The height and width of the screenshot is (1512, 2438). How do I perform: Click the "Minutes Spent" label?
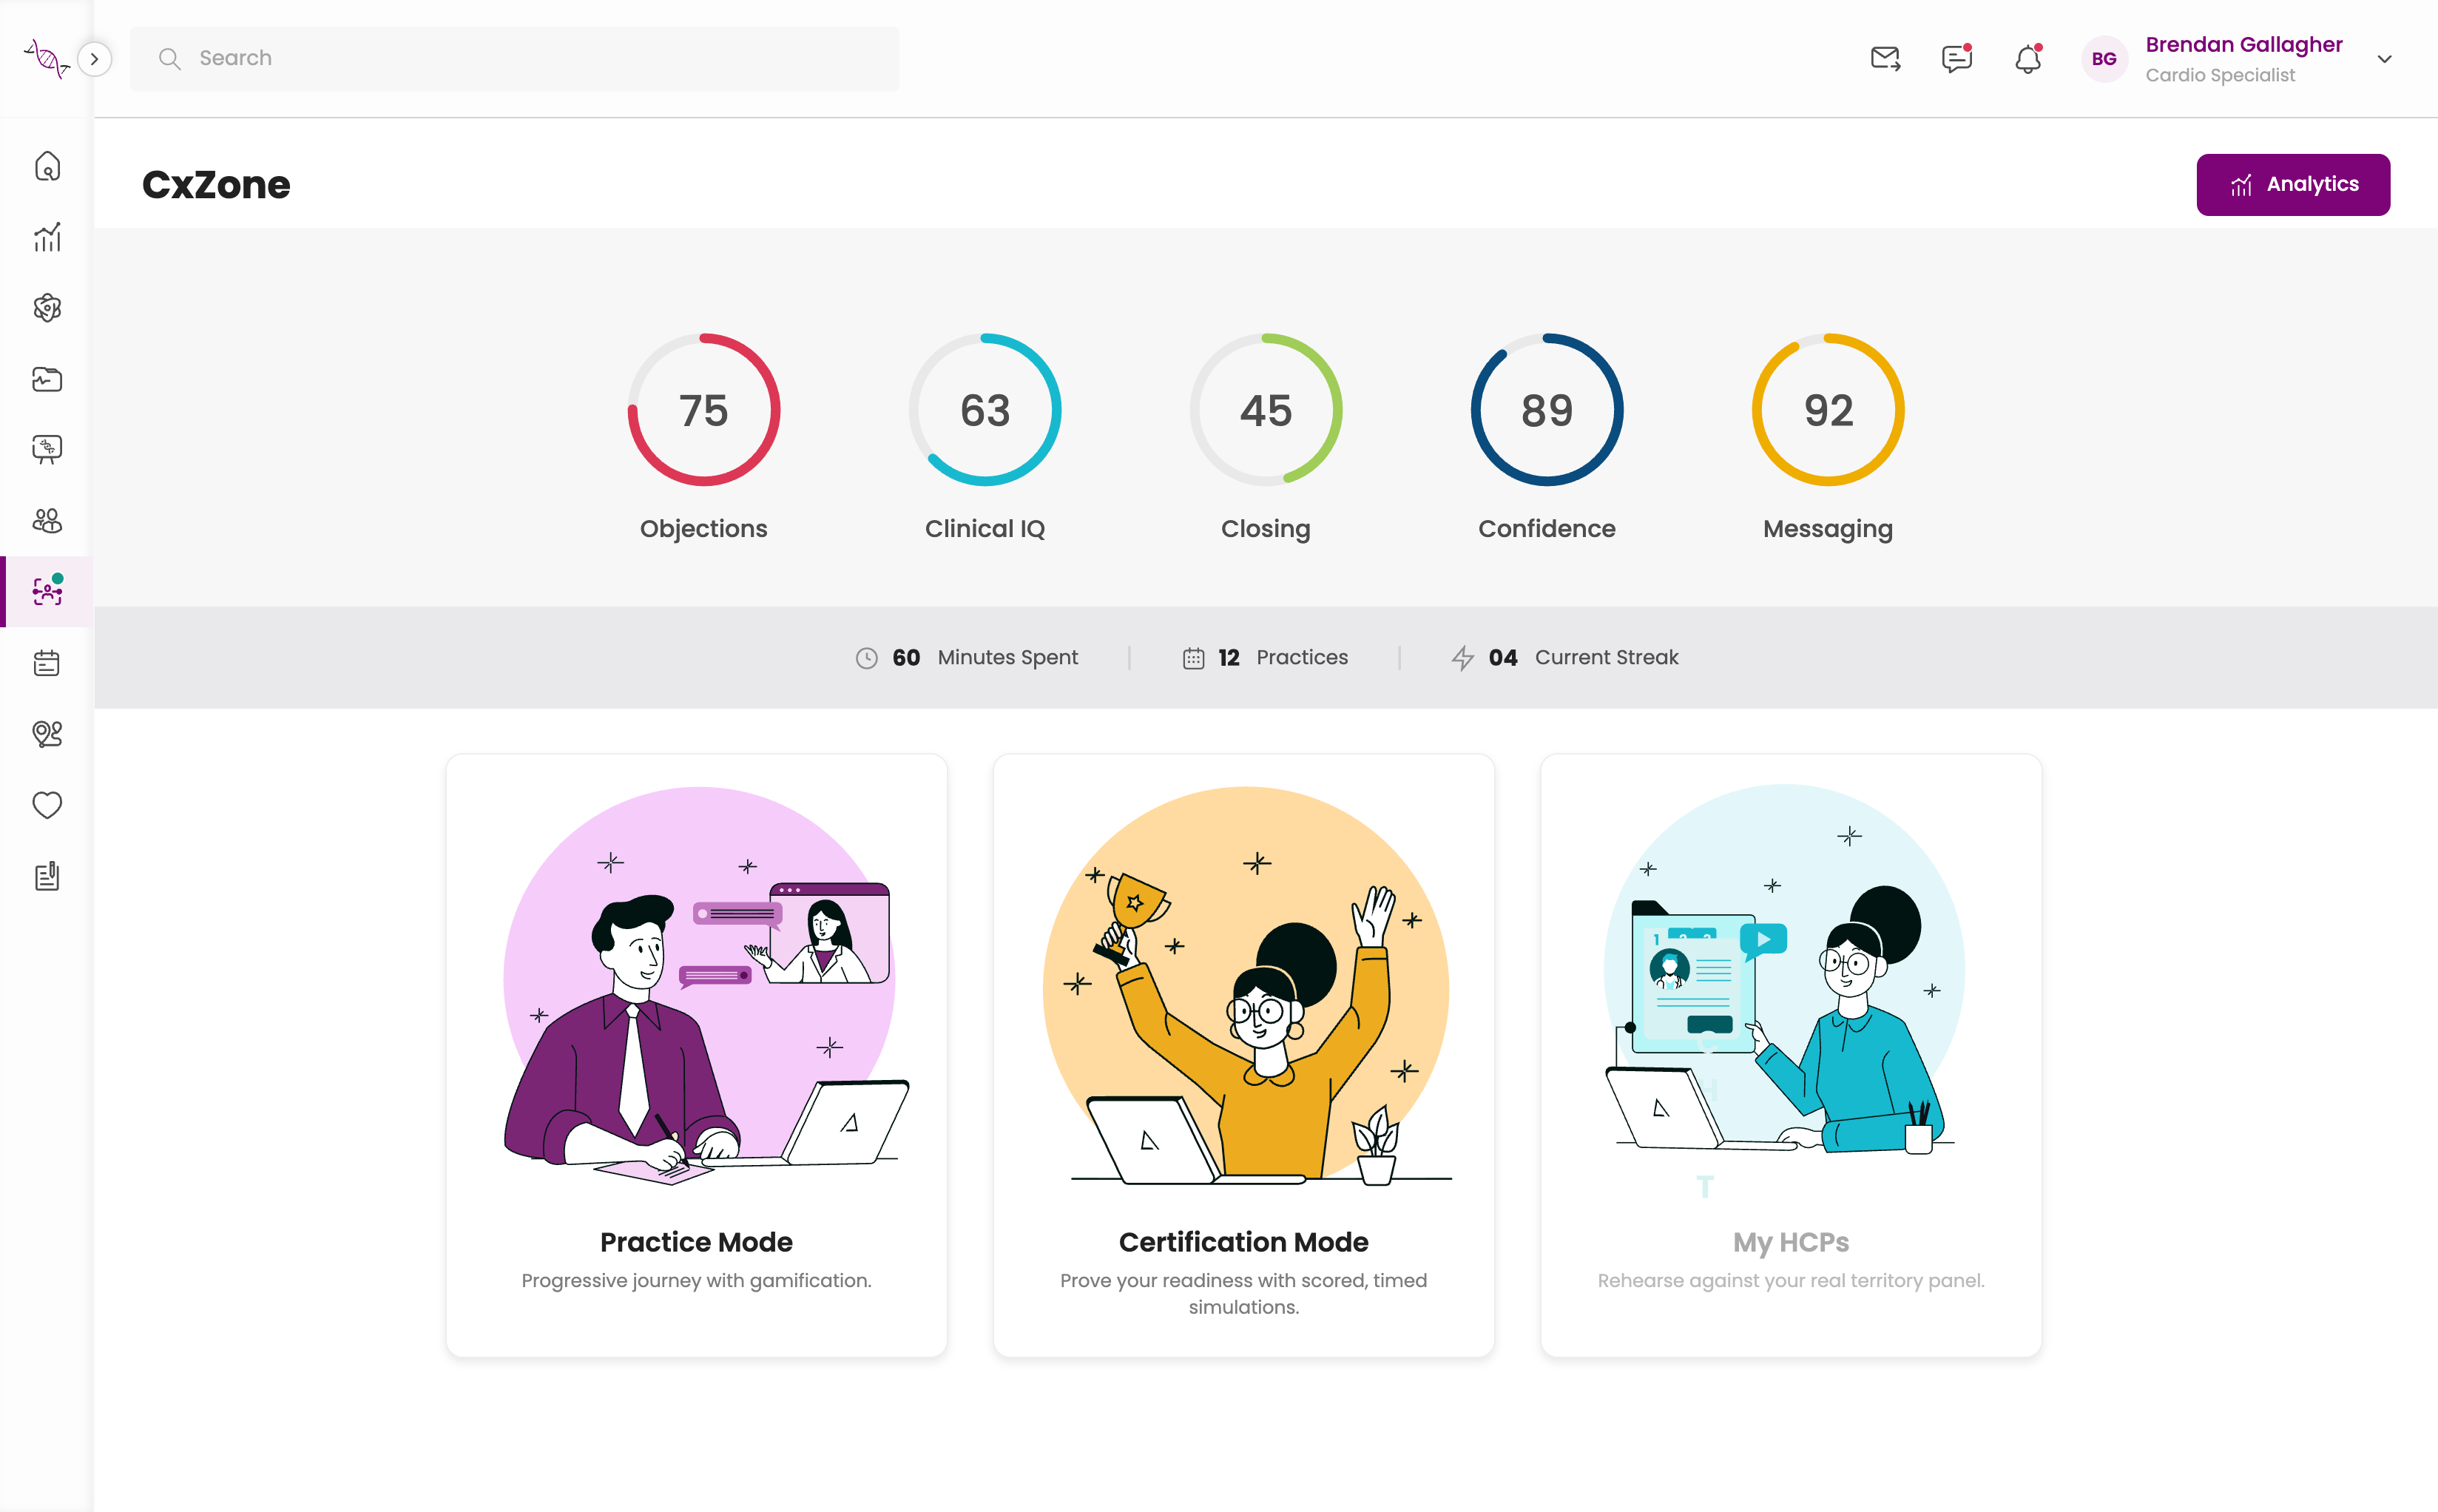coord(1007,658)
